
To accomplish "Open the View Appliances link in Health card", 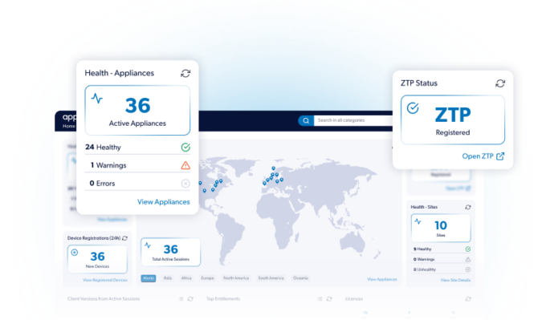I will [163, 202].
